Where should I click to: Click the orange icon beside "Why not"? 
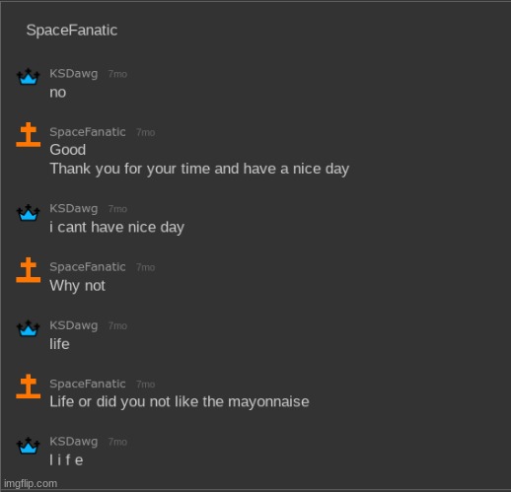tap(29, 270)
